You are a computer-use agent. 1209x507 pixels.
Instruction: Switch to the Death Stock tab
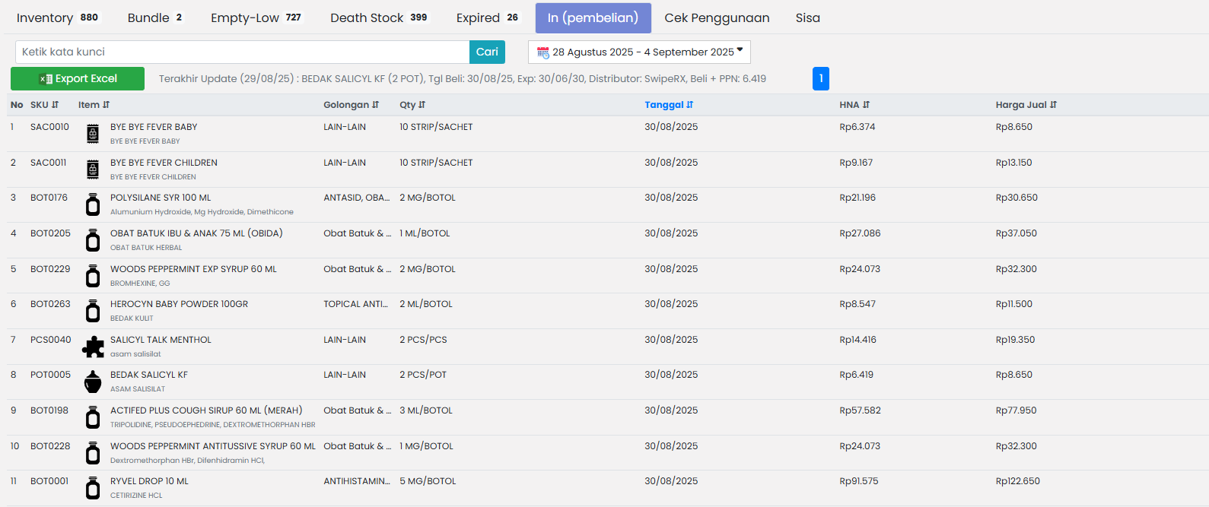[378, 17]
